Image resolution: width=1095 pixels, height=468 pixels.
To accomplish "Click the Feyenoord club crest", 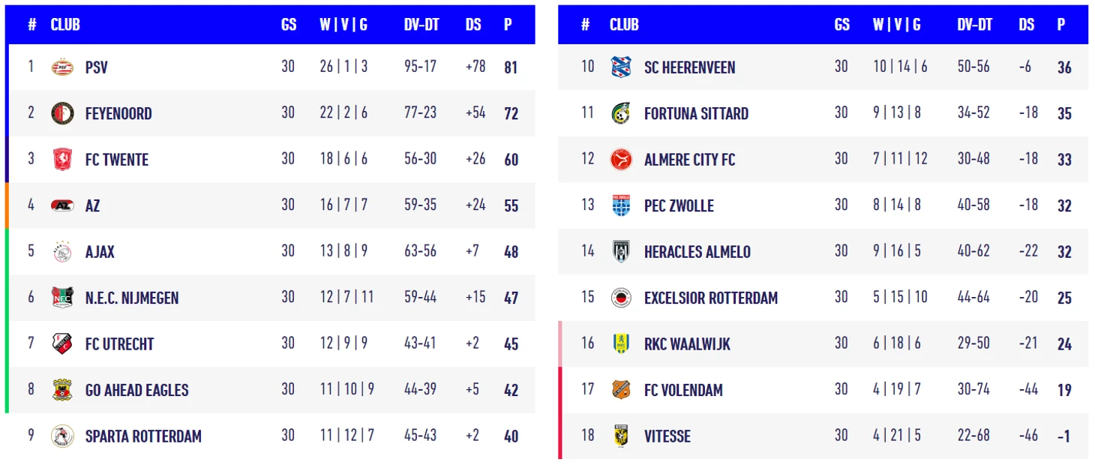I will tap(62, 113).
